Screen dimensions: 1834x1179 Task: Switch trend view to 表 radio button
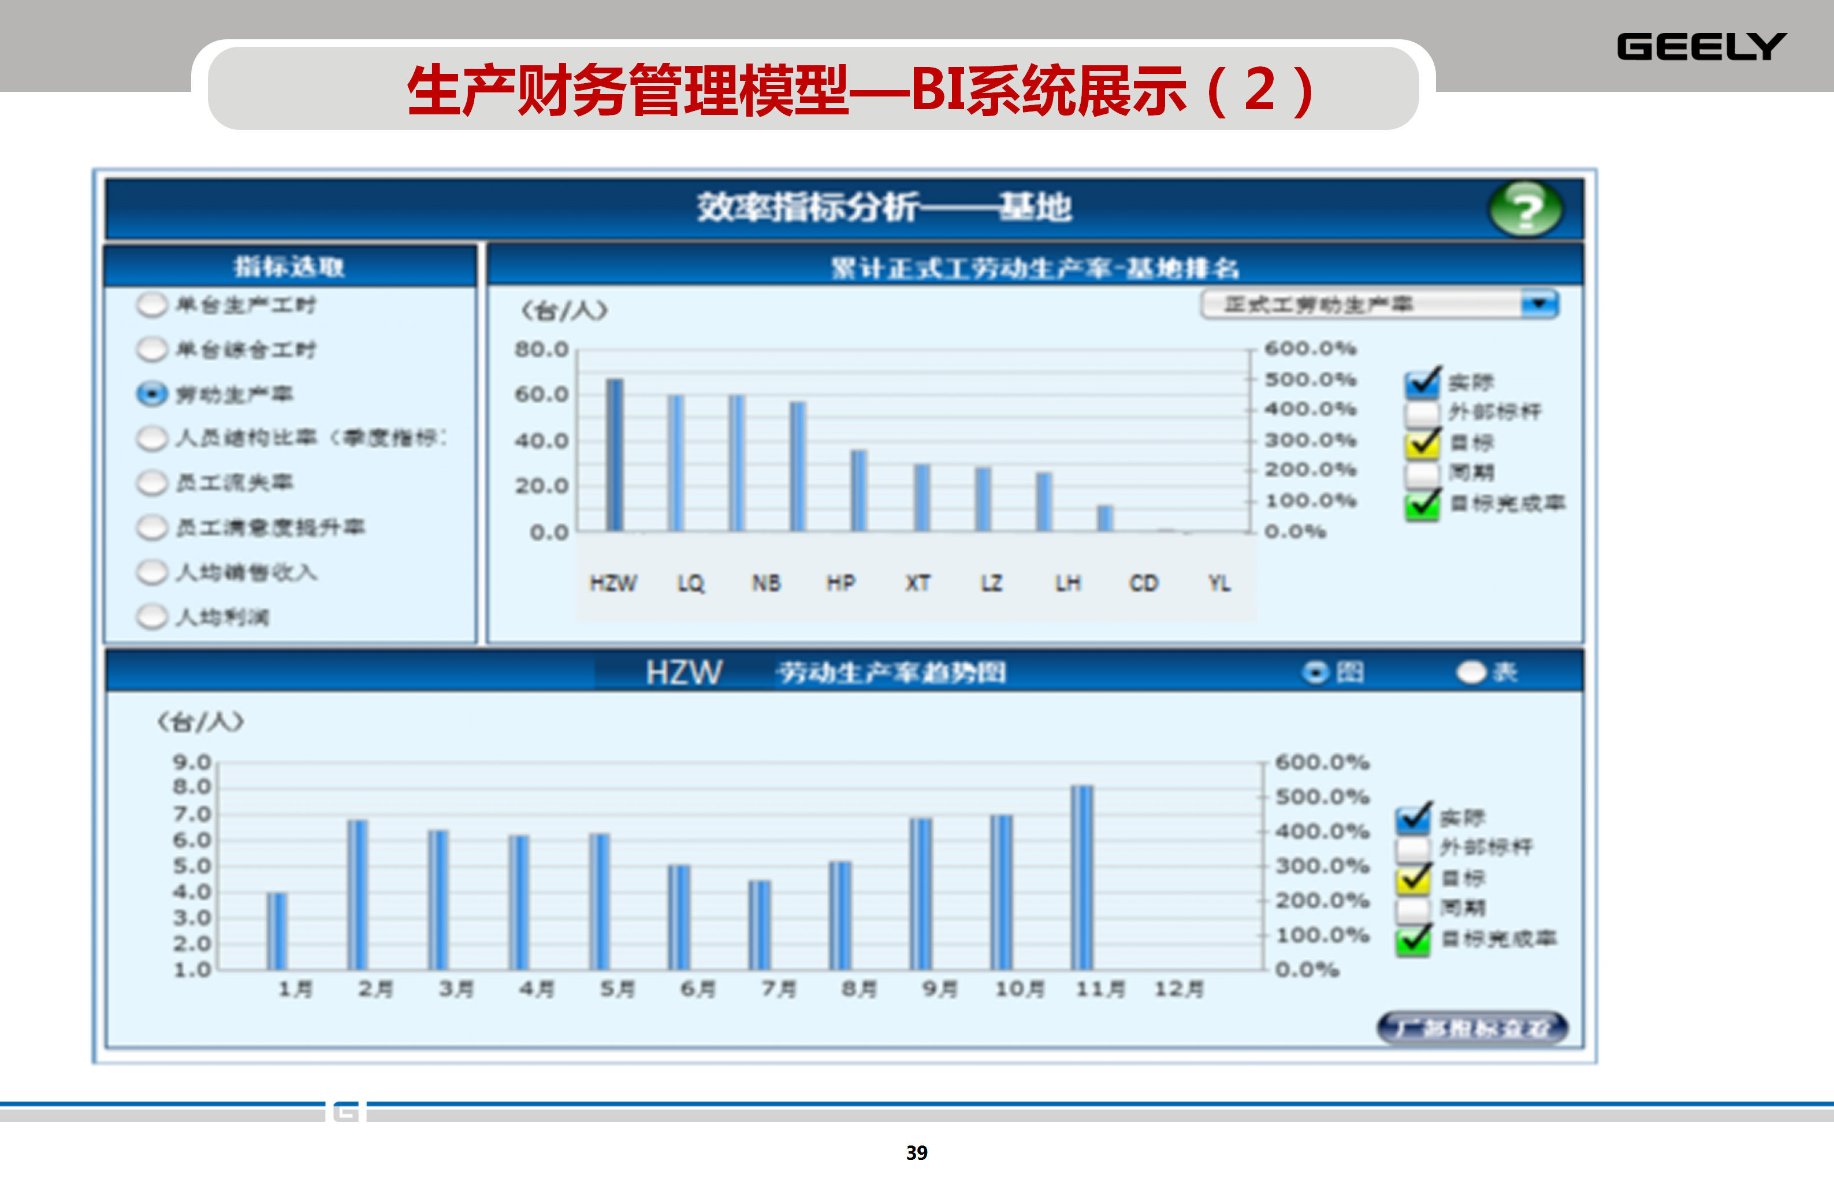point(1471,672)
